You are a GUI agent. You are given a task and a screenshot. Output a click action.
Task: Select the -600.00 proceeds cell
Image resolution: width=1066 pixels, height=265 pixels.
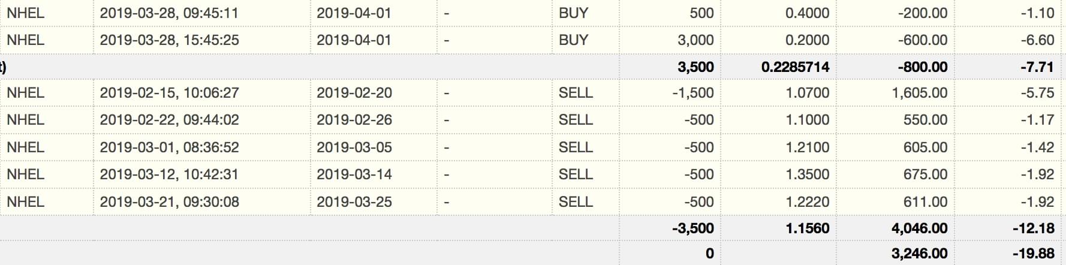coord(922,40)
